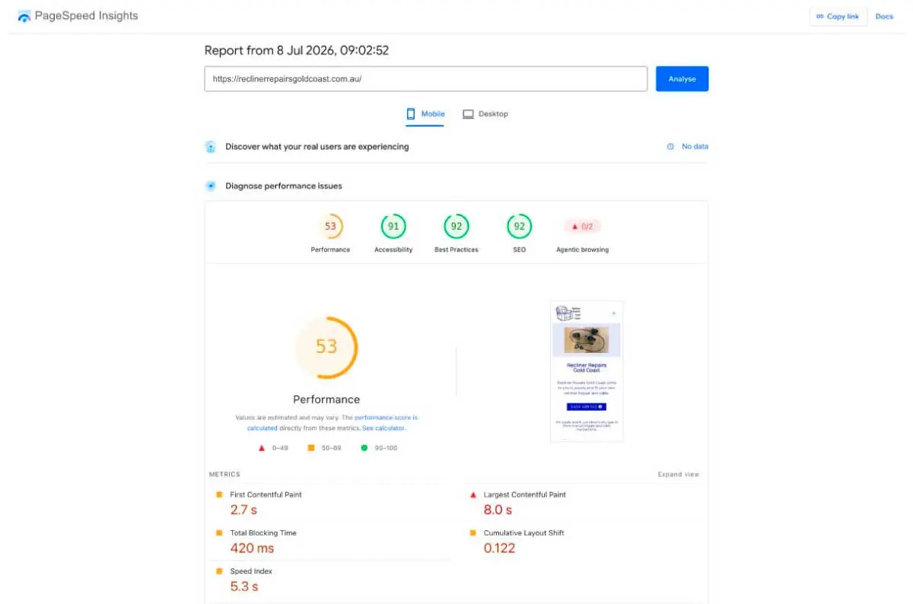The image size is (913, 604).
Task: Click the 5.3 s value
Action: click(244, 587)
